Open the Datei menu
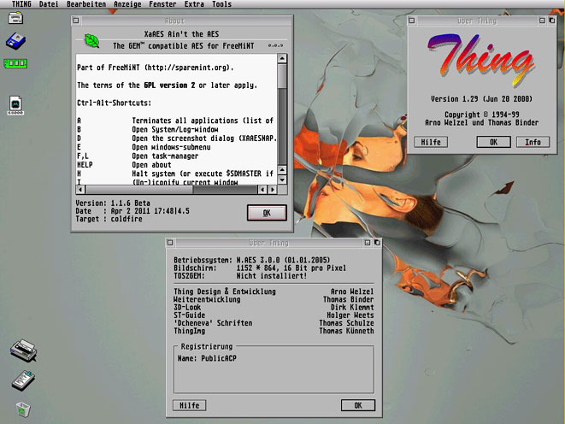The width and height of the screenshot is (565, 424). pos(49,4)
